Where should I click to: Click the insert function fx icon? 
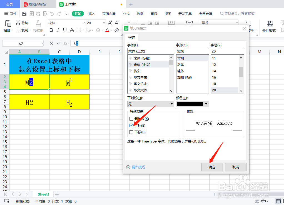click(66, 43)
